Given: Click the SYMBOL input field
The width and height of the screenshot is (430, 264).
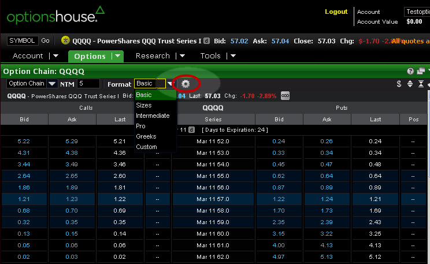Looking at the screenshot, I should (22, 40).
